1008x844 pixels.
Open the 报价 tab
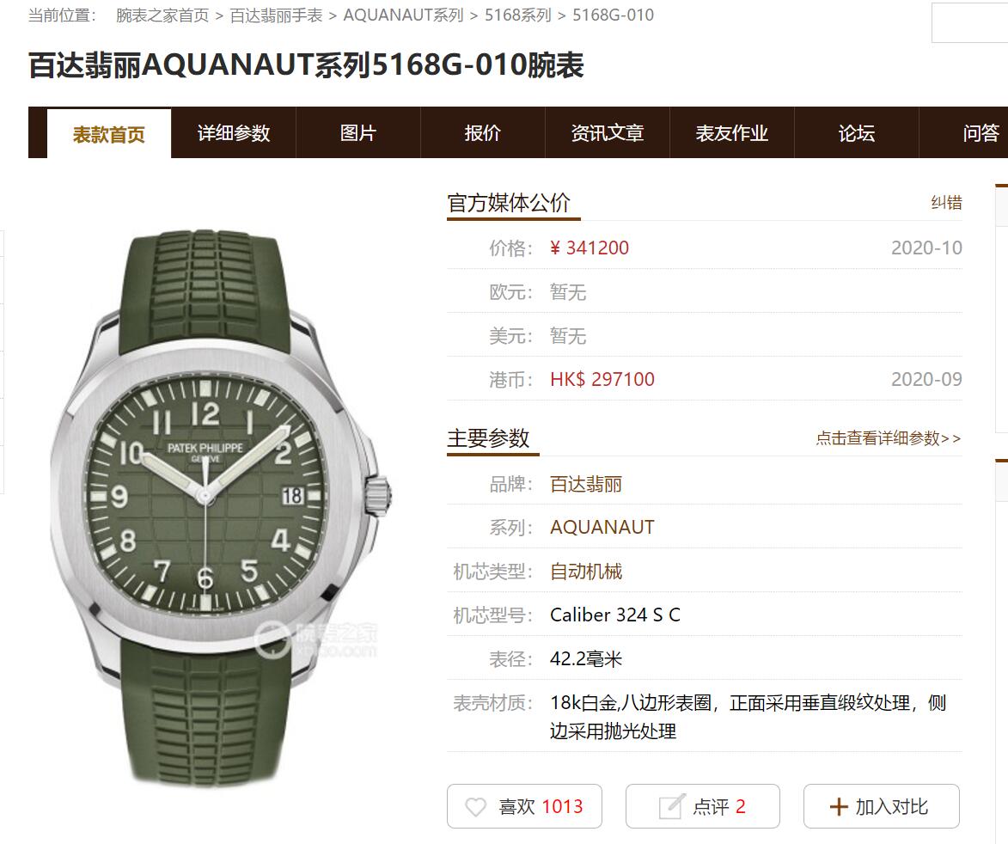click(x=483, y=133)
